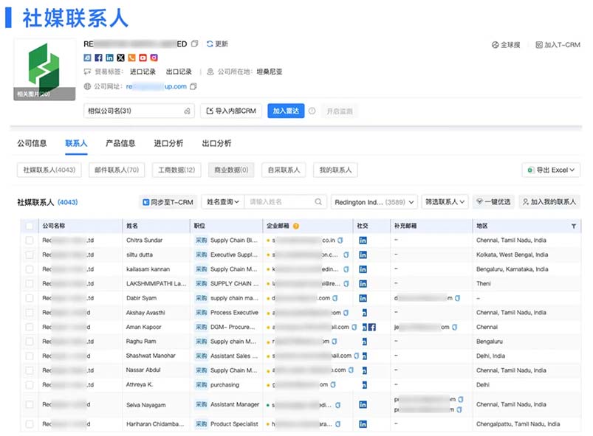Click the X (Twitter) social icon
This screenshot has height=436, width=593.
point(120,58)
